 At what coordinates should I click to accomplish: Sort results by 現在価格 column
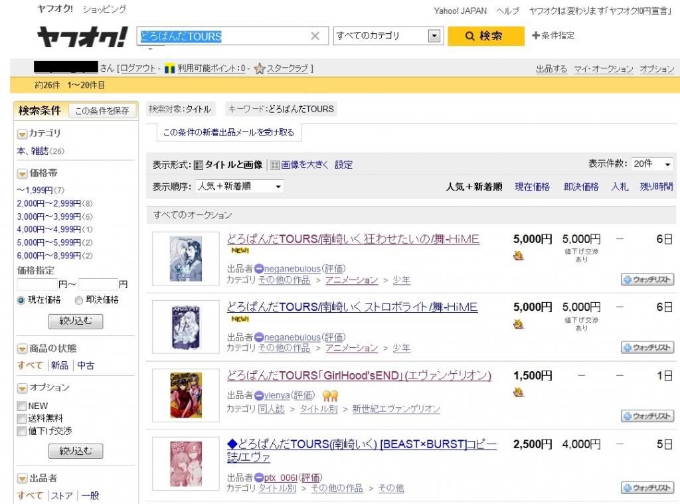pyautogui.click(x=532, y=187)
